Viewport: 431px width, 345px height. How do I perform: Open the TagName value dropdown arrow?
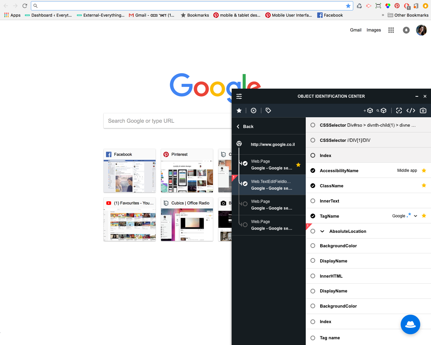pos(416,216)
